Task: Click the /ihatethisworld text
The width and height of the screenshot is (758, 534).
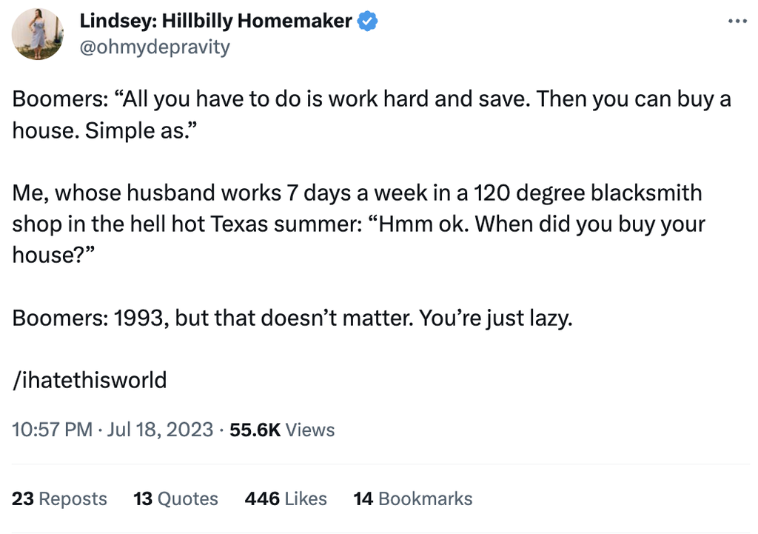Action: (90, 381)
